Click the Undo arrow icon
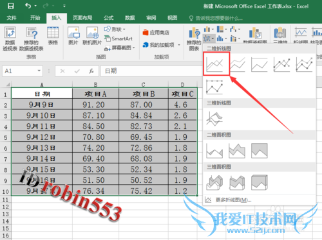The height and width of the screenshot is (240, 322). pos(28,6)
